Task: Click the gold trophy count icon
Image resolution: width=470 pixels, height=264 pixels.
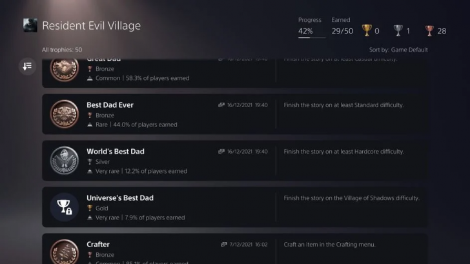Action: point(367,30)
